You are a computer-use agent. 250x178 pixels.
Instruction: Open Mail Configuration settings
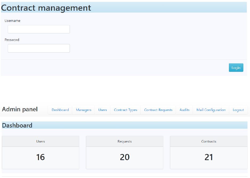[x=211, y=110]
